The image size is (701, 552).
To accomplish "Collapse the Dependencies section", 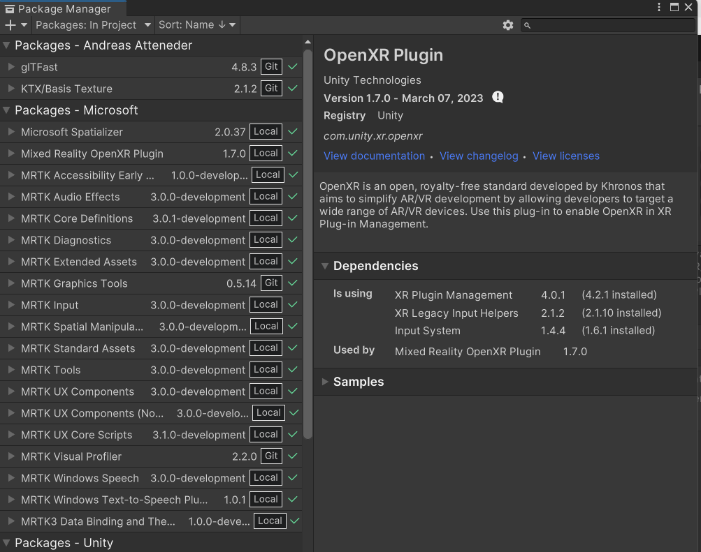I will pyautogui.click(x=325, y=266).
